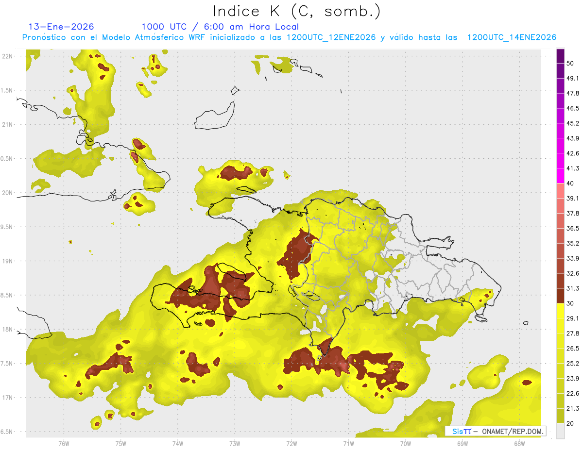Click the 'Pronóstico con el Modelo Atmosférico WRF' line

(290, 37)
